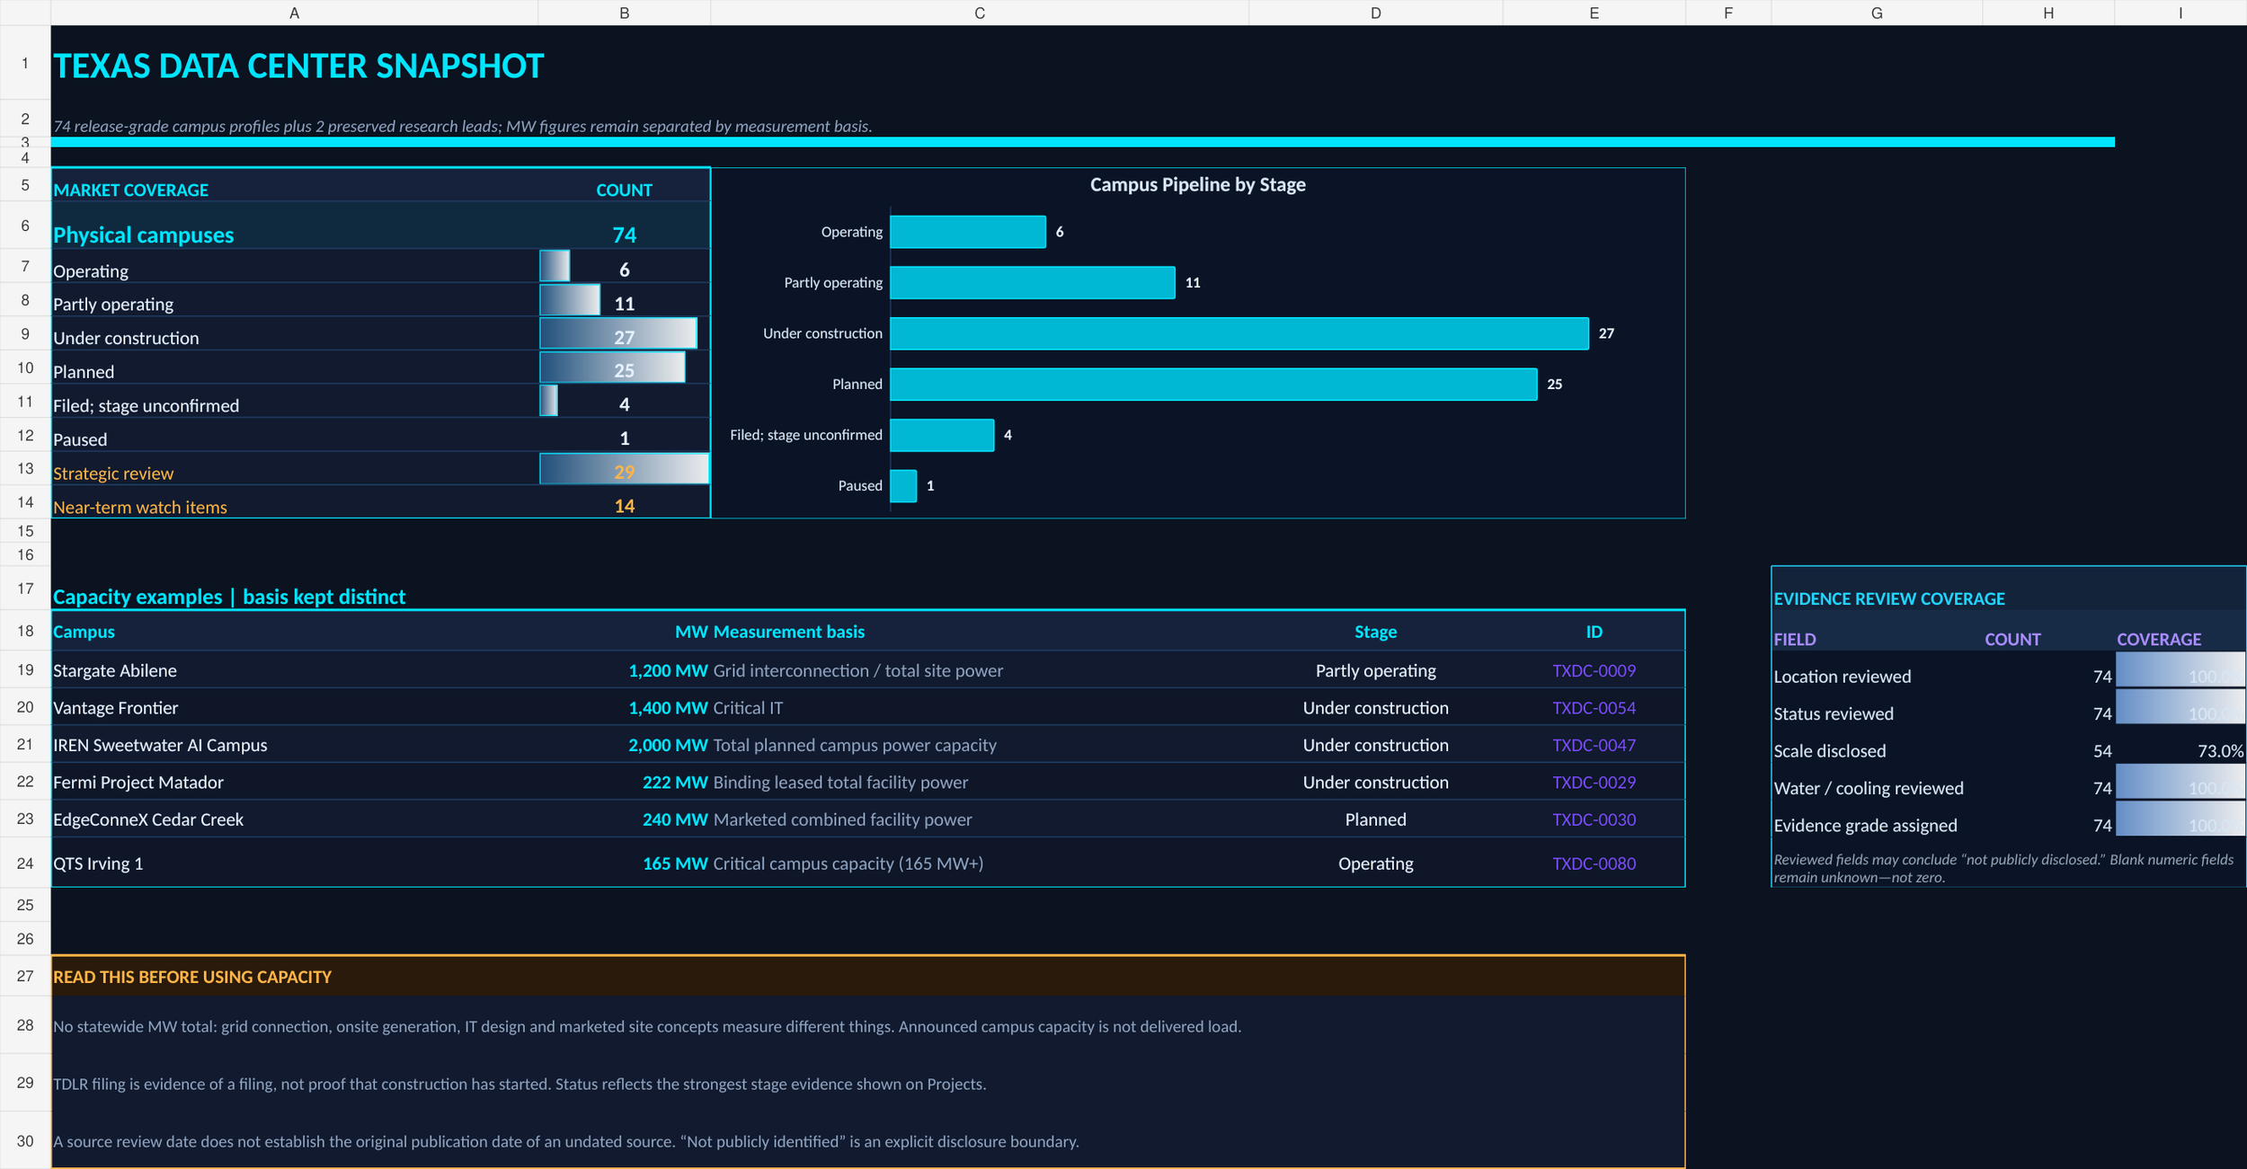Click the Under construction bar in chart

click(x=1239, y=333)
